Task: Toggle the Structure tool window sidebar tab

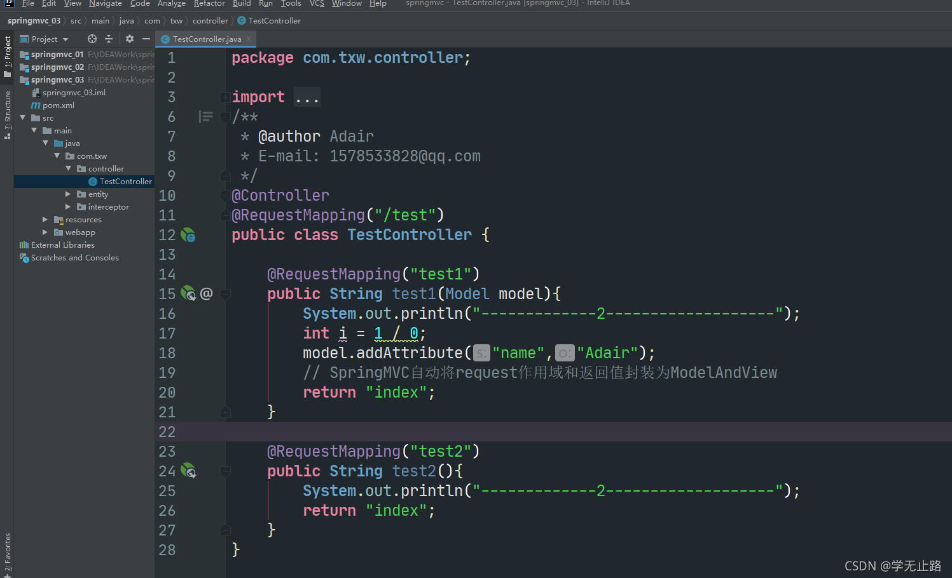Action: coord(7,114)
